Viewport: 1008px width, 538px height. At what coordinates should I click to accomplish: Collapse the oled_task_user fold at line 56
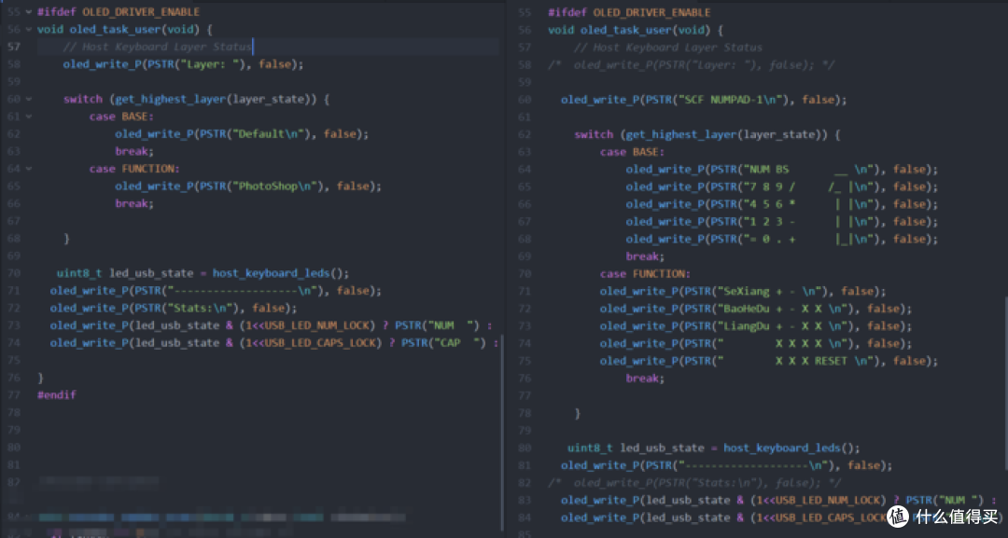(28, 29)
